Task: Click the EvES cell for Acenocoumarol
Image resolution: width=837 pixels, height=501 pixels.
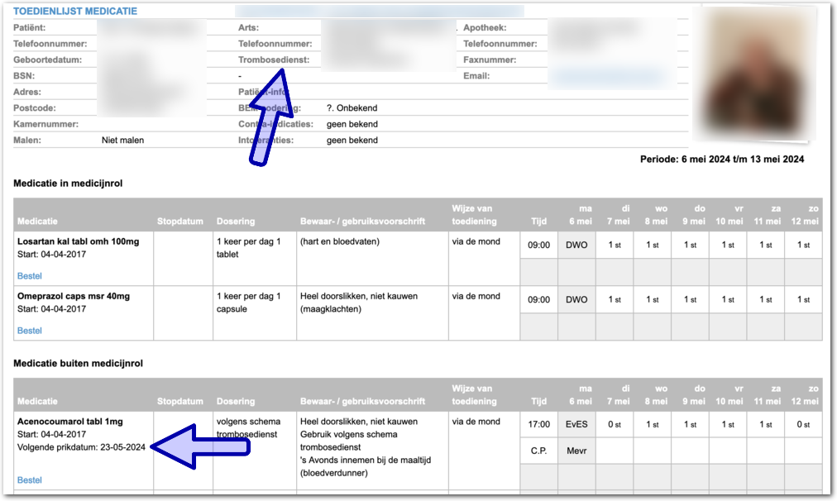Action: pyautogui.click(x=576, y=425)
